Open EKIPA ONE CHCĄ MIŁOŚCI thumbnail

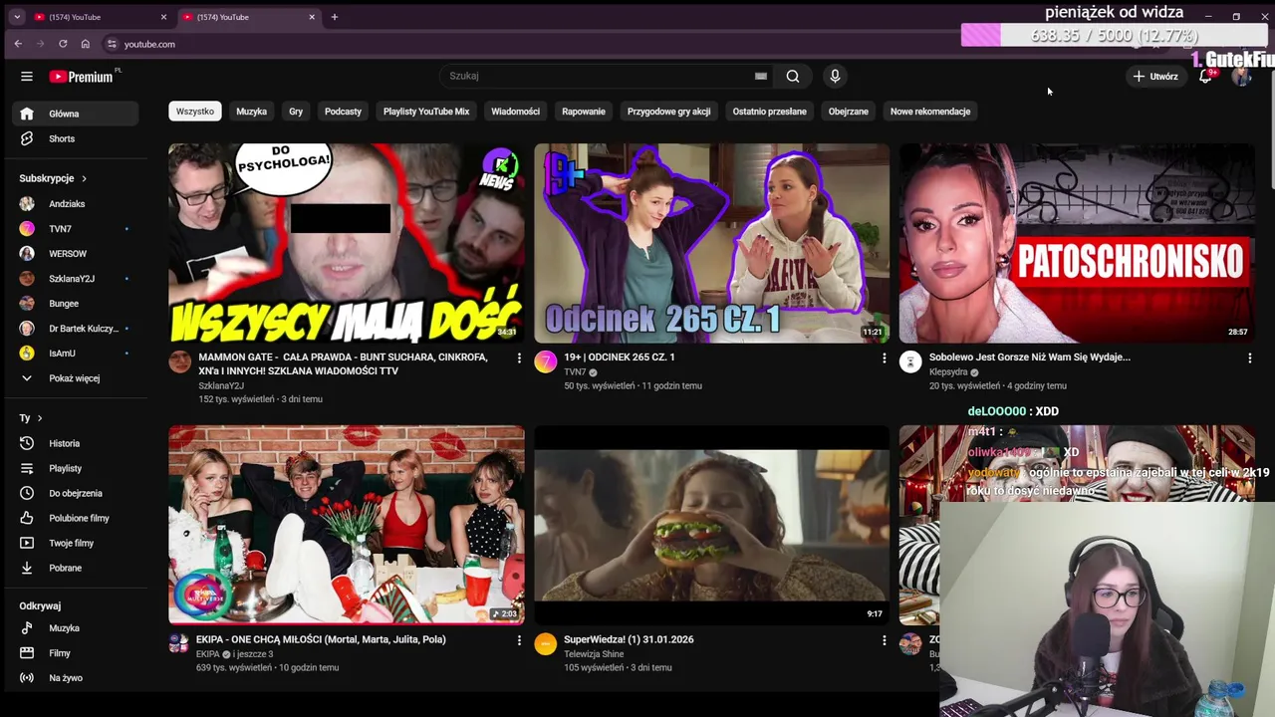coord(346,525)
